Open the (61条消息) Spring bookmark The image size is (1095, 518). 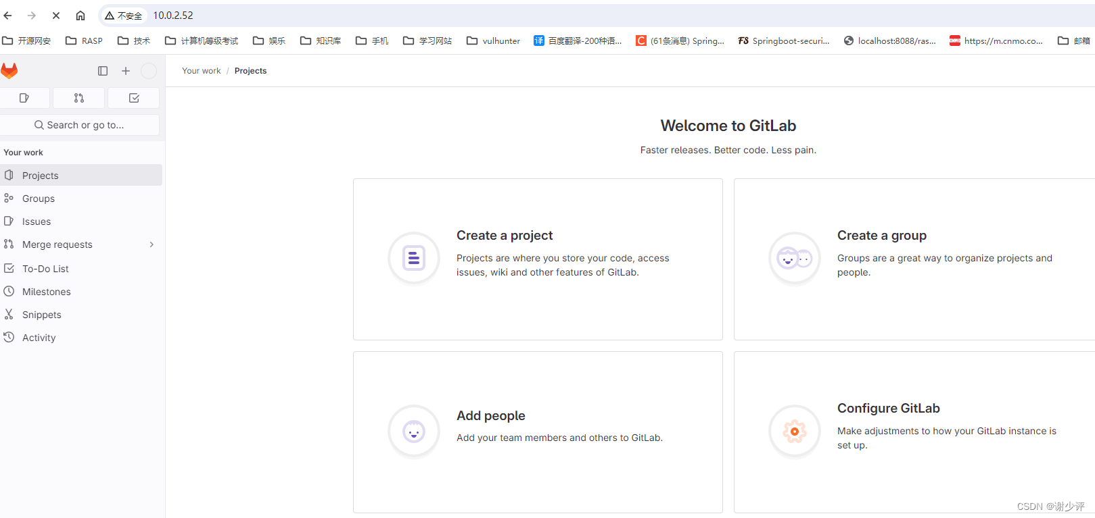680,41
